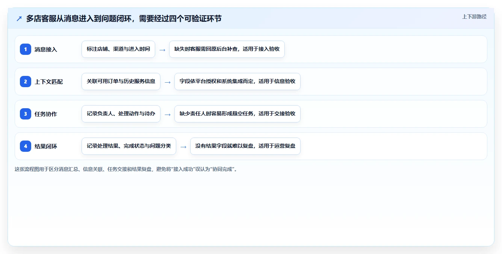Image resolution: width=502 pixels, height=254 pixels.
Task: Select the 结果闭环 step label
Action: (46, 146)
